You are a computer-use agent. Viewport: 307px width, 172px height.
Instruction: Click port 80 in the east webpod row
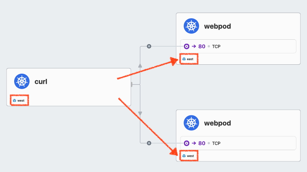coord(202,47)
